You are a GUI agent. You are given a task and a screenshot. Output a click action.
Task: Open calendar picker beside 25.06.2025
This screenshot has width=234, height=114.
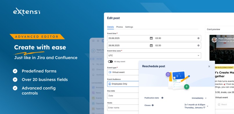(x=151, y=38)
